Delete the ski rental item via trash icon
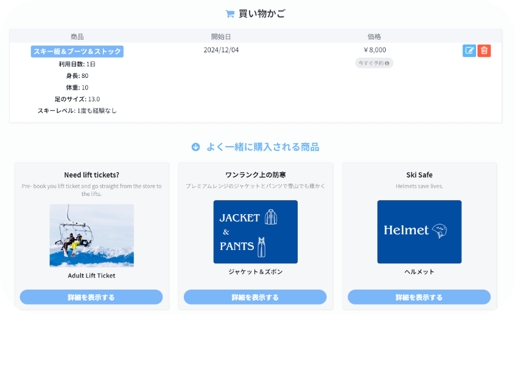Screen dimensions: 515x365 [x=484, y=51]
